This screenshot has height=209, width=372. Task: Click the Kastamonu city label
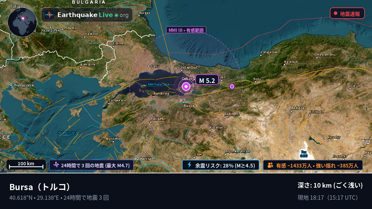pyautogui.click(x=326, y=55)
